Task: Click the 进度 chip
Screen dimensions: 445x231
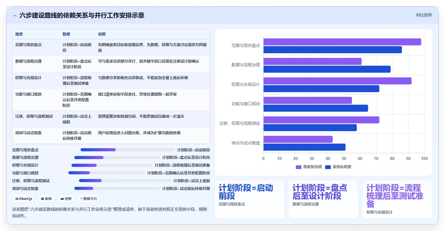Action: point(66,199)
